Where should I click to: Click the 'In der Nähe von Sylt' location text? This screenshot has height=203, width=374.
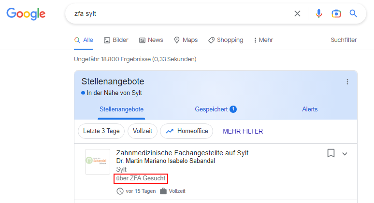114,93
